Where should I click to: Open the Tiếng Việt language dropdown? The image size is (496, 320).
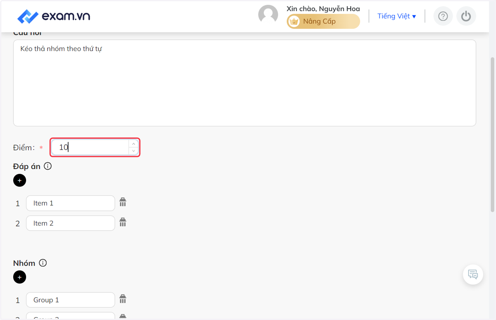[x=397, y=16]
